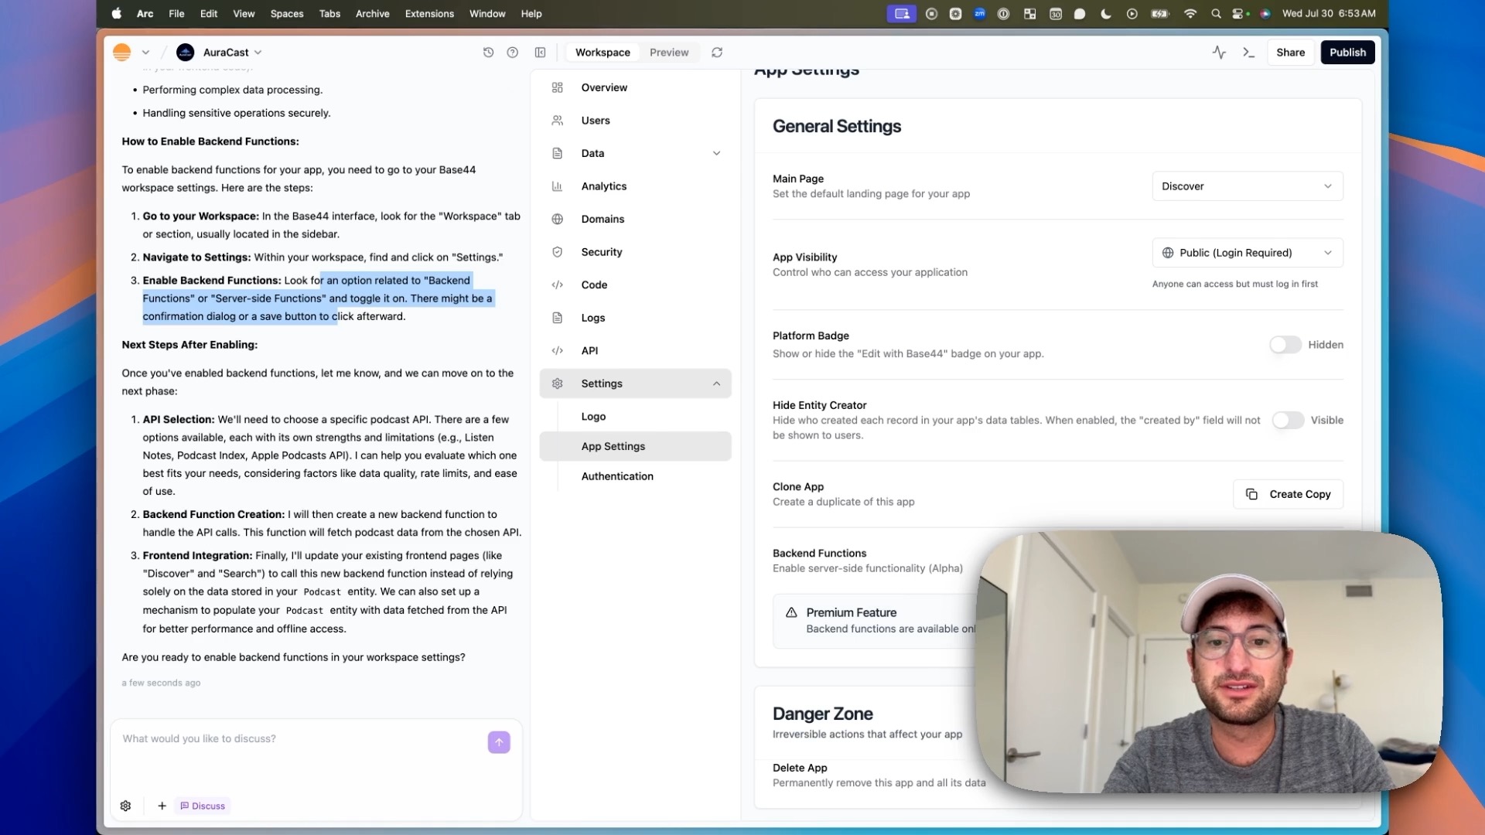
Task: Toggle the Discuss mode chip
Action: (x=203, y=806)
